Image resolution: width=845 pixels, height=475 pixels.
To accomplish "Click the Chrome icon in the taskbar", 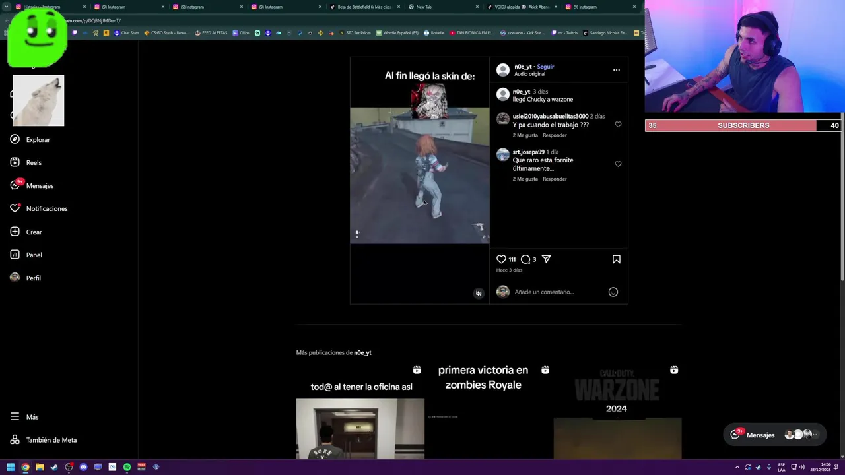I will click(x=25, y=467).
